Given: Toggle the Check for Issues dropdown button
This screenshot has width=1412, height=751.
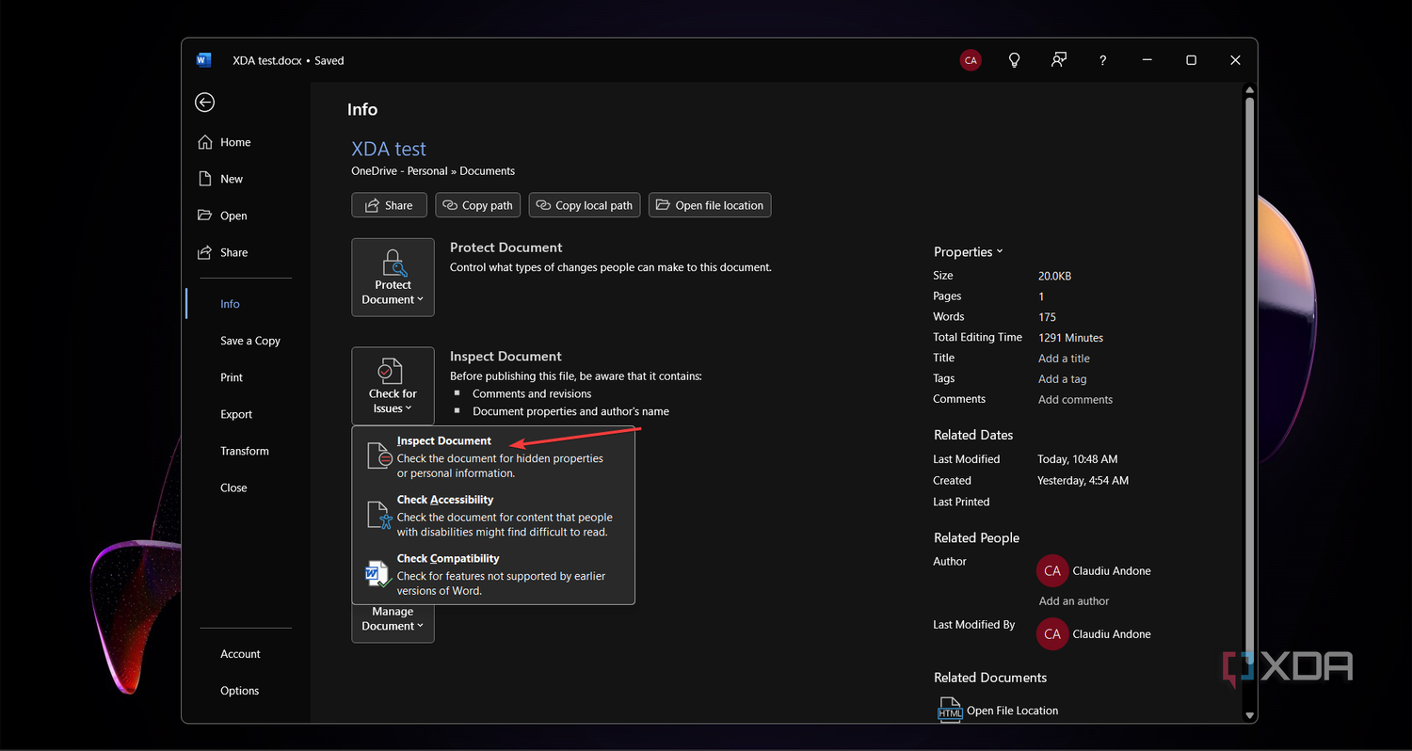Looking at the screenshot, I should [x=393, y=386].
